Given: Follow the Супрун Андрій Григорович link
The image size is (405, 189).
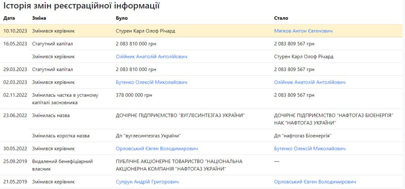Looking at the screenshot, I should click(x=147, y=182).
